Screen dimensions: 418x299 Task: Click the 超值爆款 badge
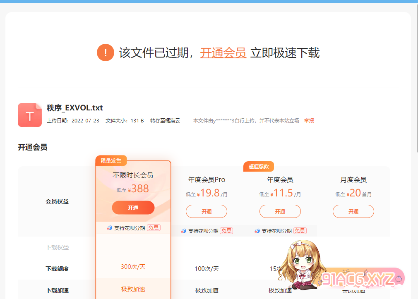tap(259, 166)
